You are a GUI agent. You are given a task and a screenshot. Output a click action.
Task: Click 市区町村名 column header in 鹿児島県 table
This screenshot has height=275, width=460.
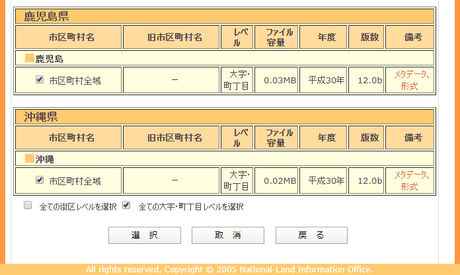71,37
